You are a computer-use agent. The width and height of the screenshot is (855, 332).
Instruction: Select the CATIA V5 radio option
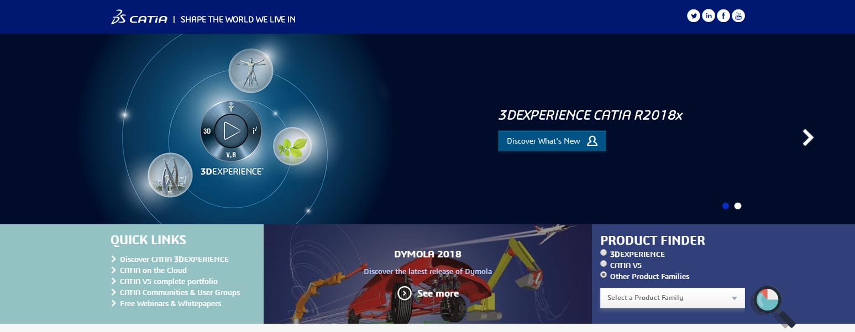pos(604,264)
